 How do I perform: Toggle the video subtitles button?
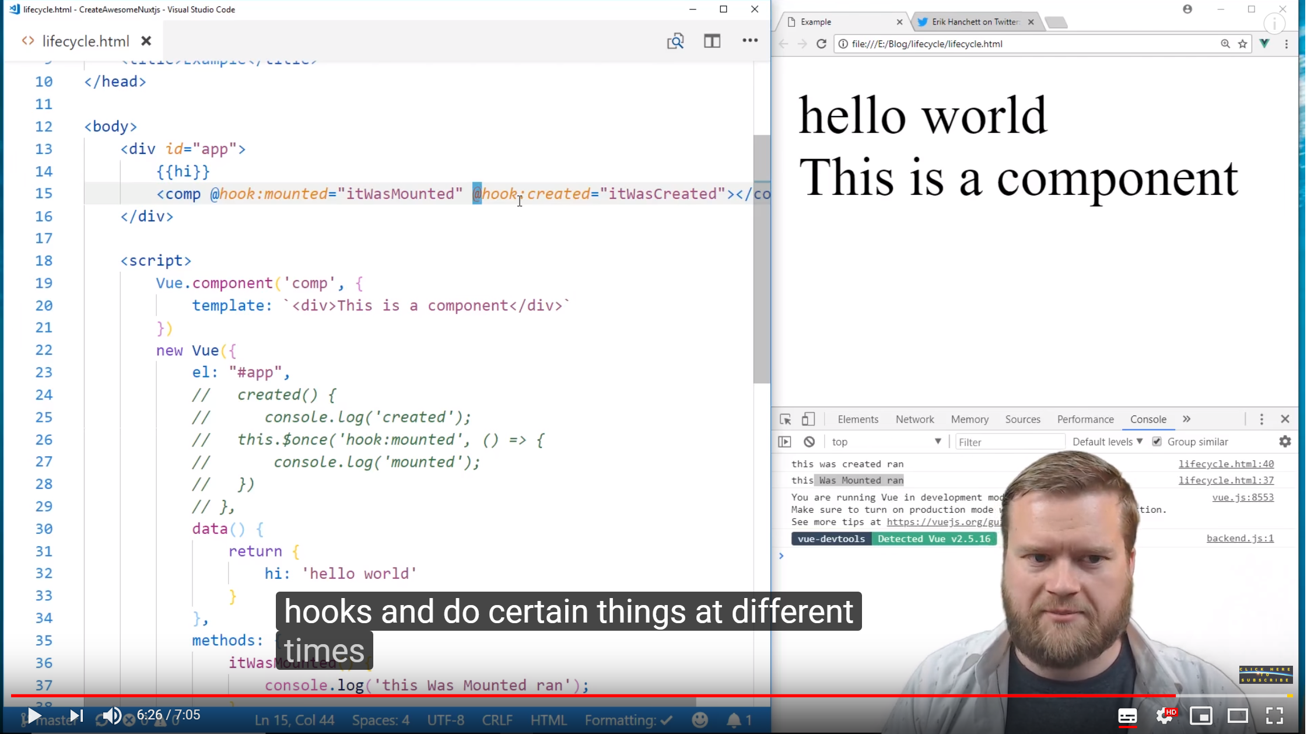(x=1127, y=716)
